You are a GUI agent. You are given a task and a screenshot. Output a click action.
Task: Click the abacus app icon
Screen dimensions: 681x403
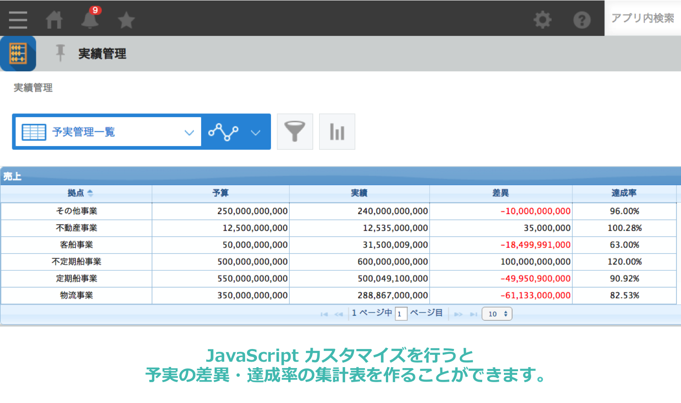[x=18, y=54]
